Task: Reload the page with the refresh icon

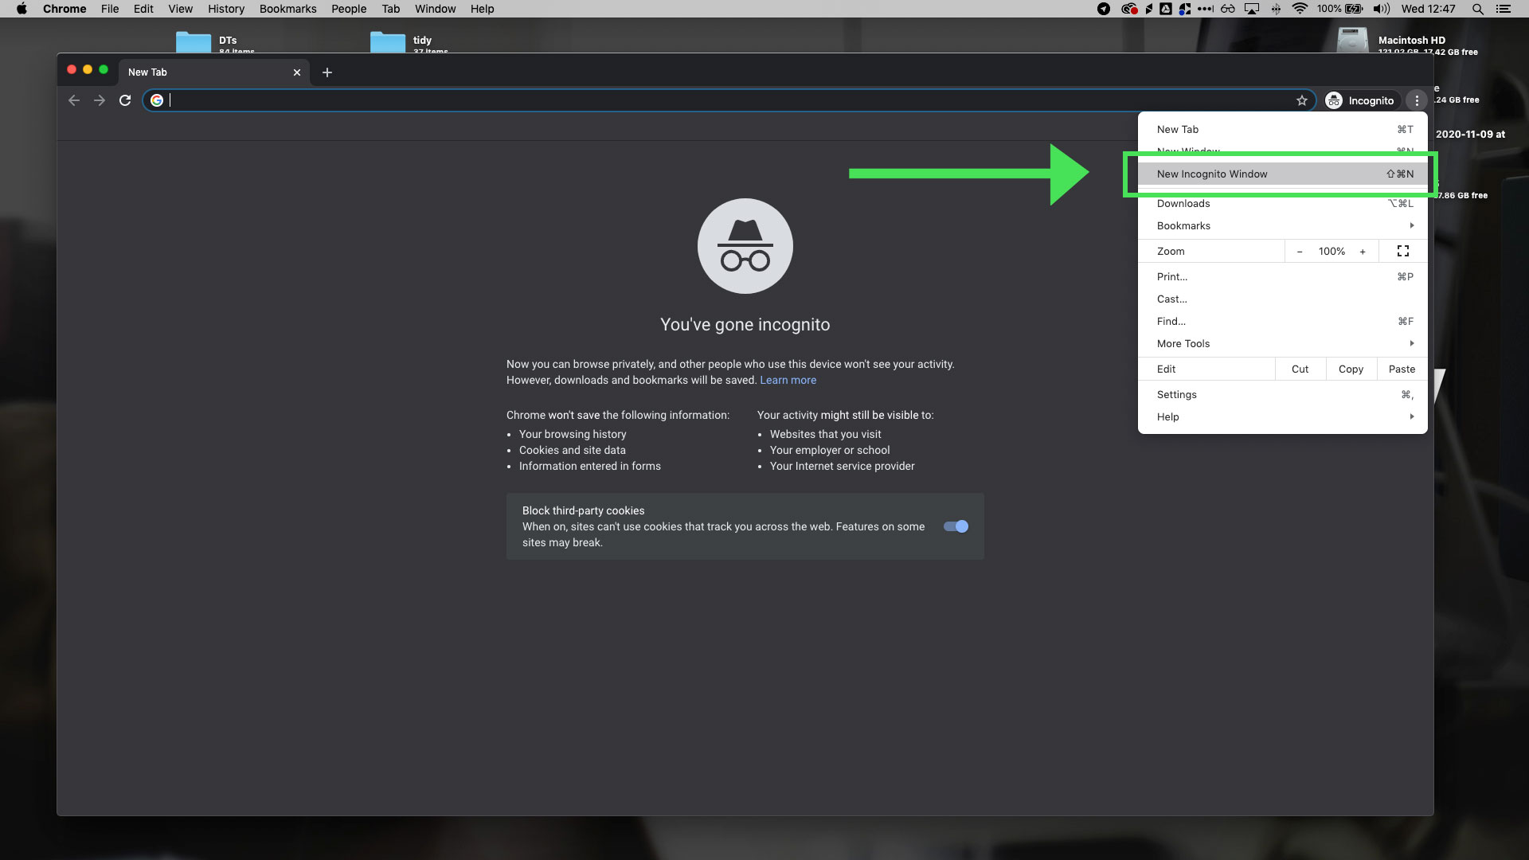Action: [x=125, y=100]
